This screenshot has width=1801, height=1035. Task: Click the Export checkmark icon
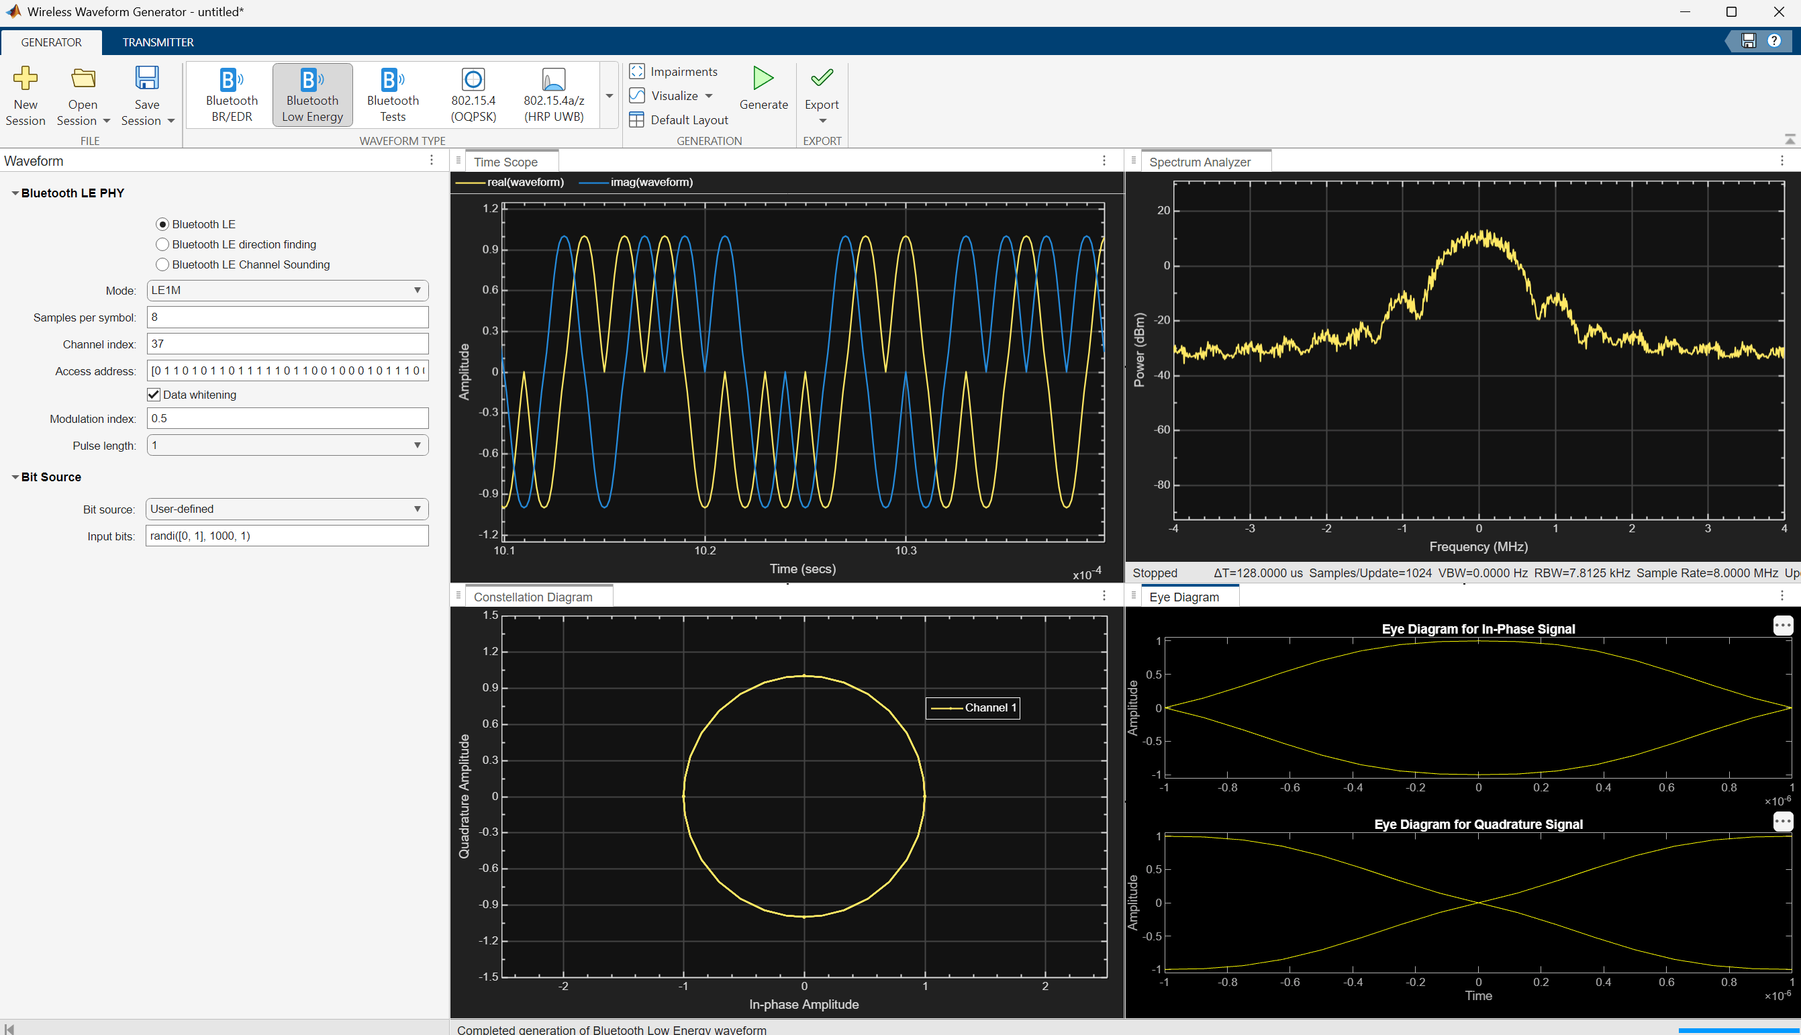click(x=822, y=77)
